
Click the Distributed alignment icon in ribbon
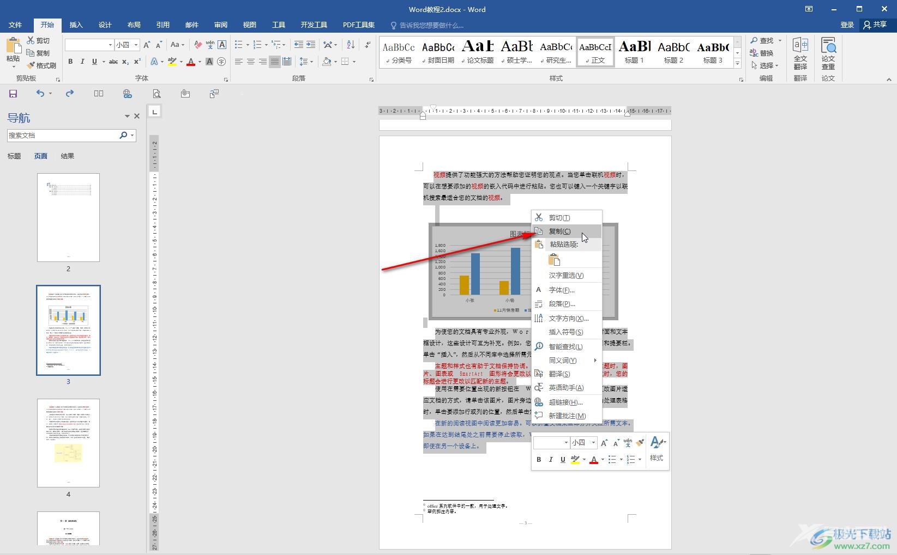(x=287, y=62)
